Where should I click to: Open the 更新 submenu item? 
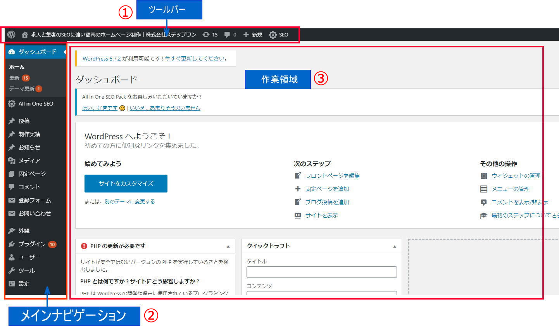click(14, 78)
